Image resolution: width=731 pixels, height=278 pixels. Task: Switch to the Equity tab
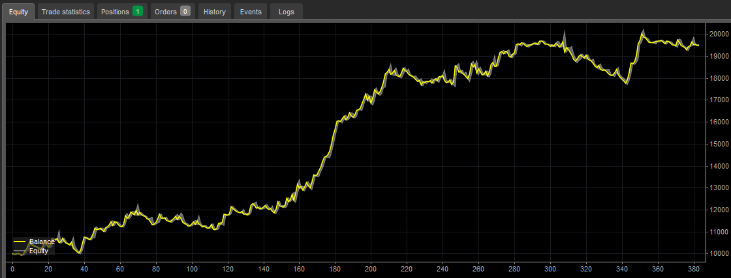point(19,12)
